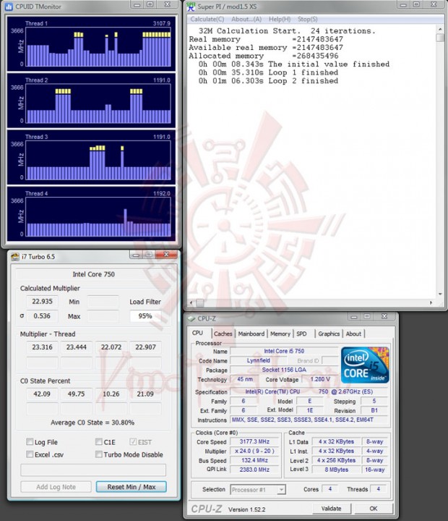Image resolution: width=448 pixels, height=521 pixels.
Task: Click the CPU-Z title bar icon
Action: (191, 318)
